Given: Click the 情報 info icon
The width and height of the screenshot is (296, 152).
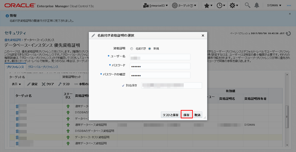Looking at the screenshot, I should pyautogui.click(x=7, y=16).
